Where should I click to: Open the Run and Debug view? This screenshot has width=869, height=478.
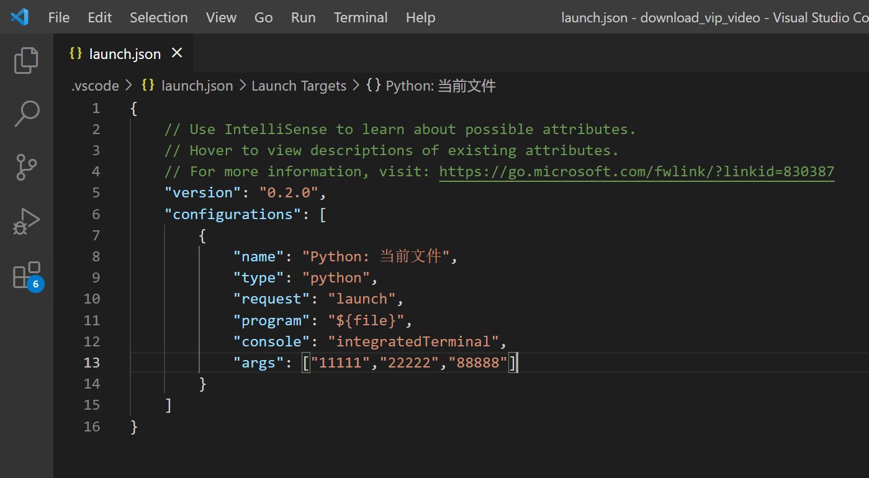tap(26, 221)
